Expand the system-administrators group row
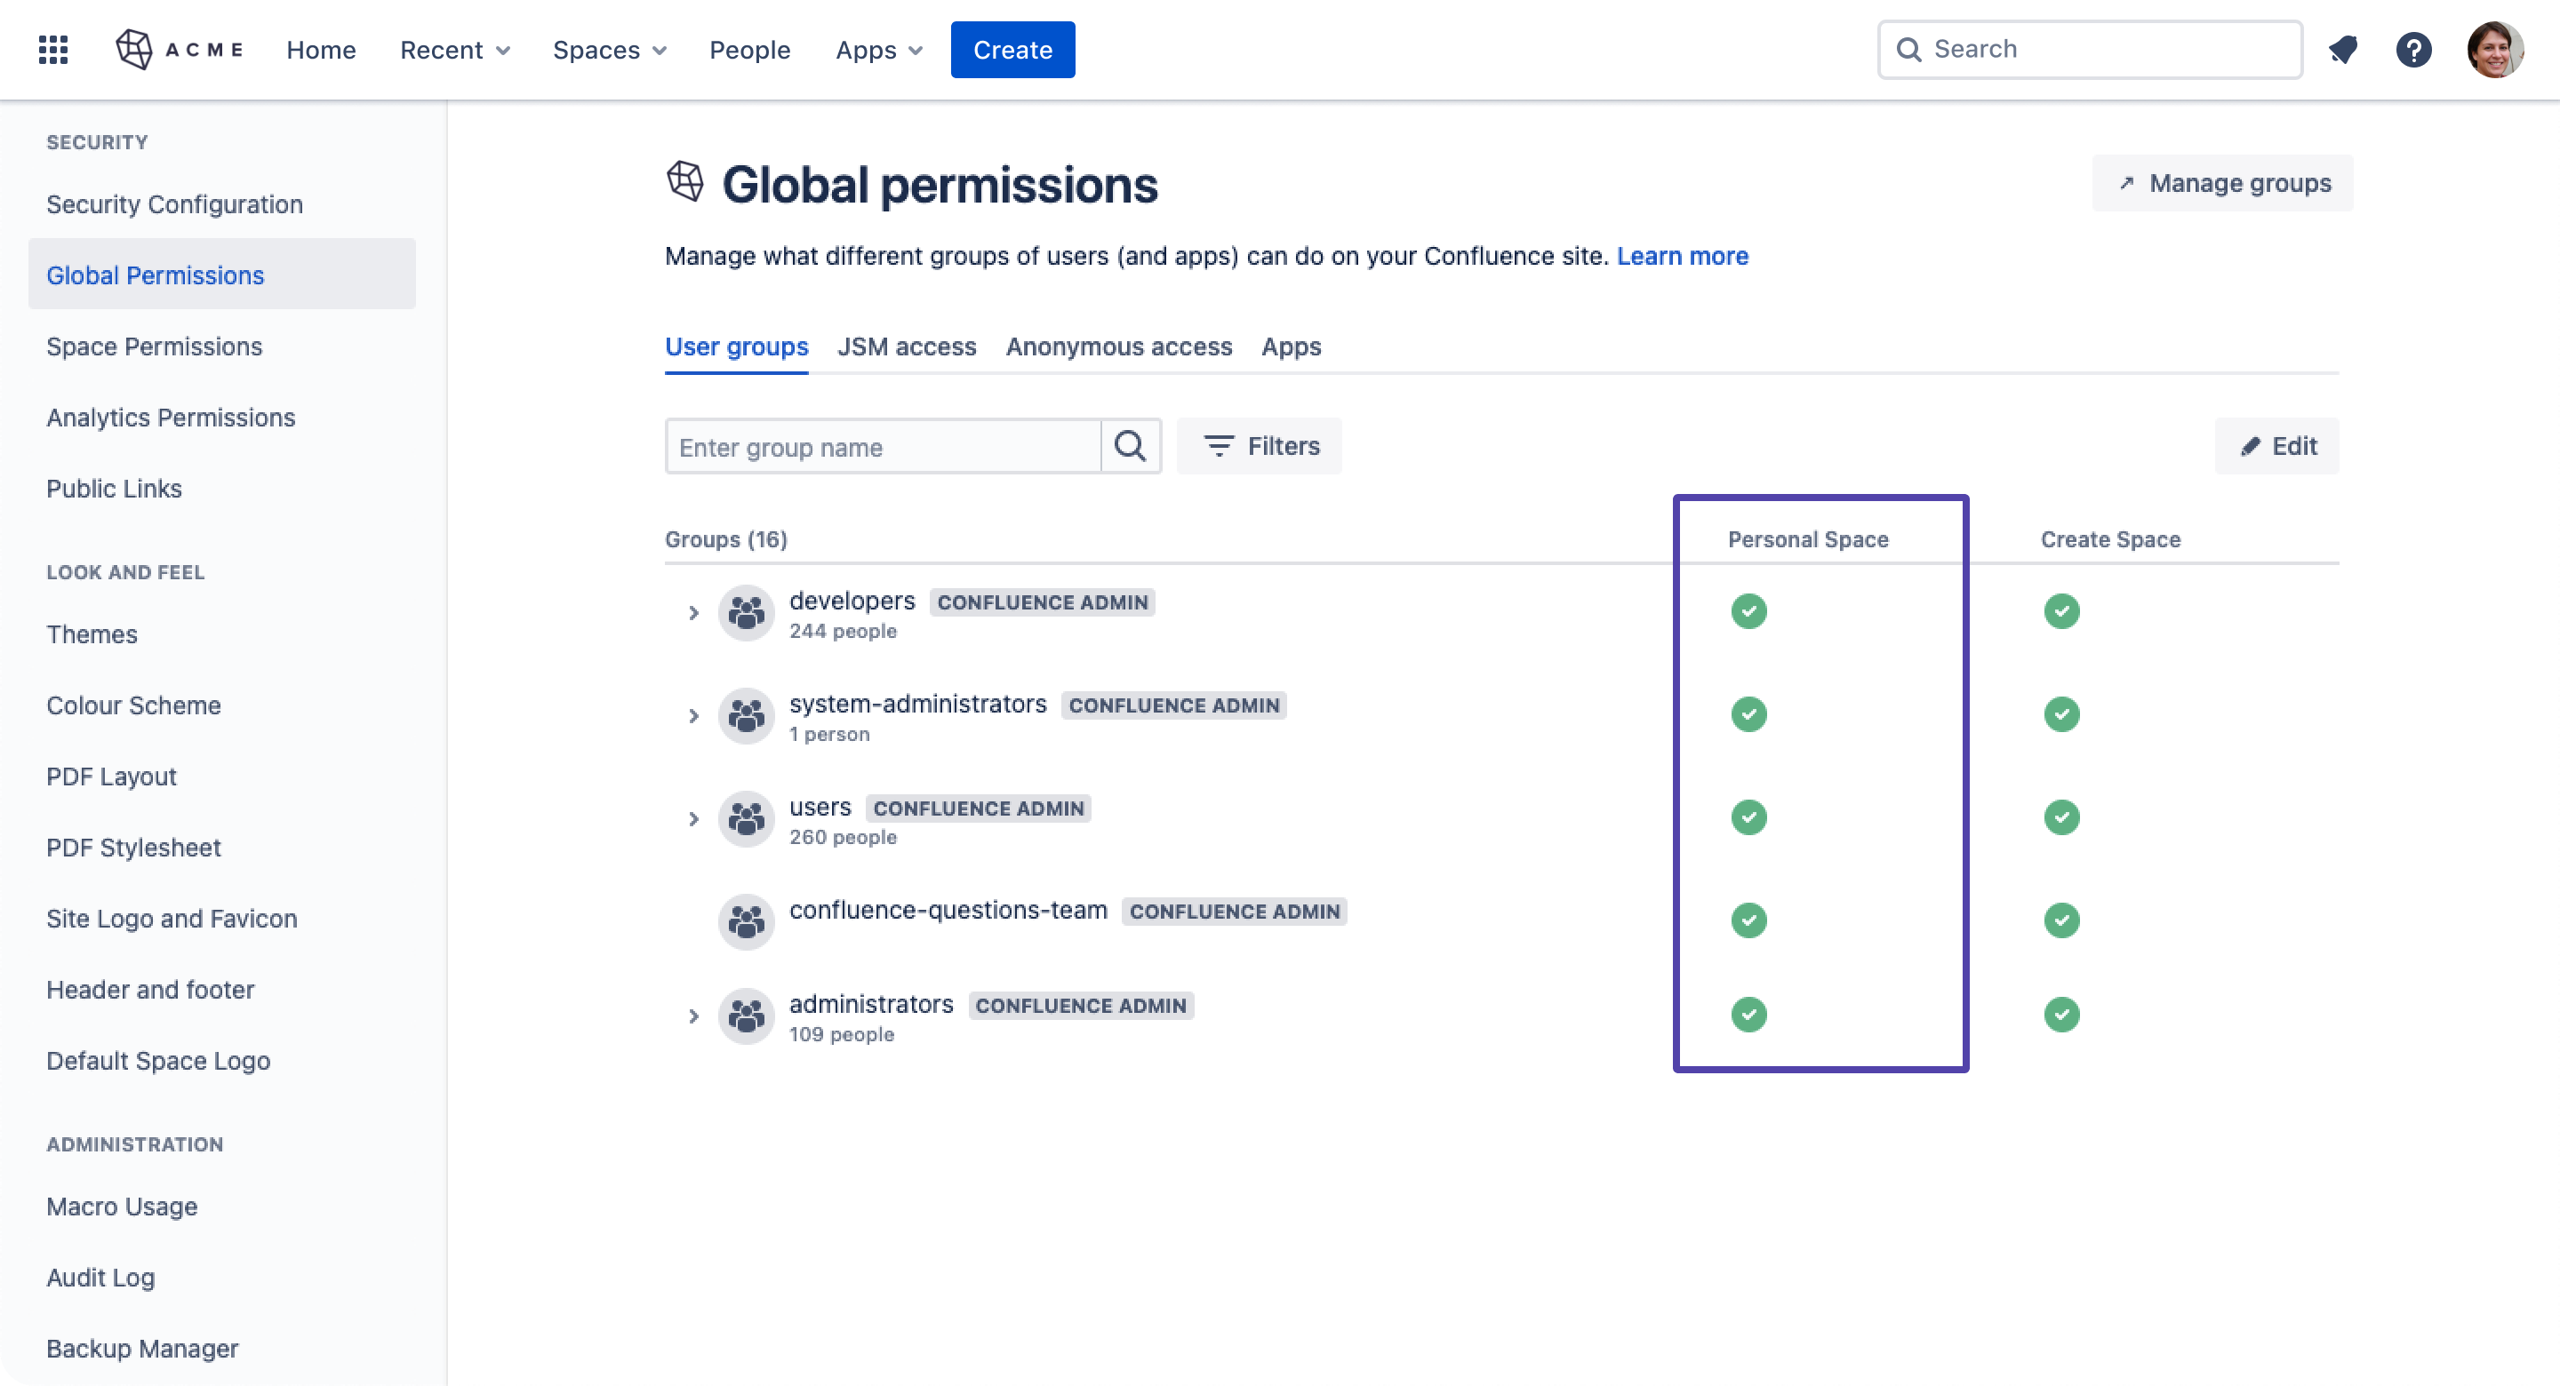This screenshot has width=2560, height=1386. pos(692,715)
